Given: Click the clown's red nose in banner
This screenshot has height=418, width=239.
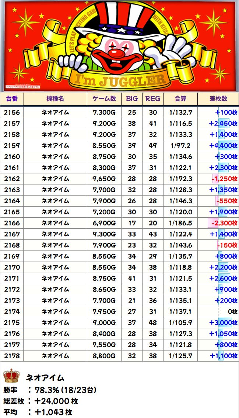Looking at the screenshot, I should (117, 53).
